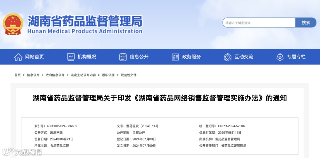Click the national emblem logo
This screenshot has width=320, height=158.
click(13, 24)
